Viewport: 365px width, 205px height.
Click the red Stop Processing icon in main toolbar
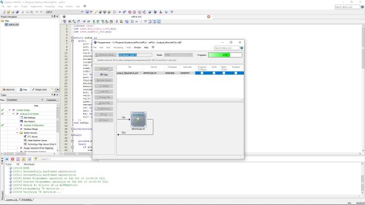pos(129,12)
